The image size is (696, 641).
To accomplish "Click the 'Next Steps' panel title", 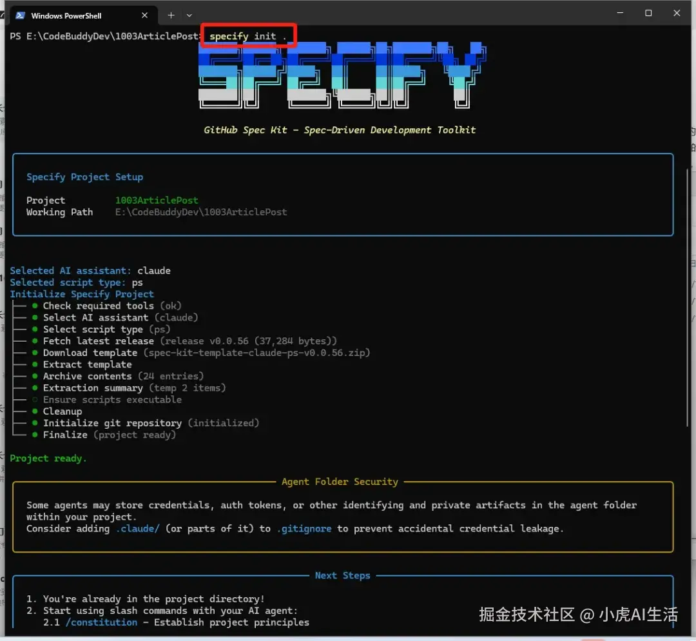I will coord(342,575).
